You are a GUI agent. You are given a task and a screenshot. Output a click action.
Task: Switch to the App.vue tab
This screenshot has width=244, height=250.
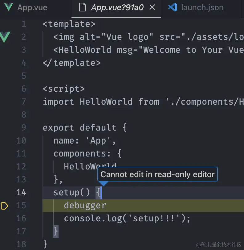tap(32, 7)
